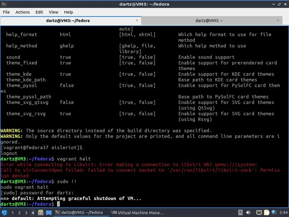Click the network connection tray icon
This screenshot has height=217, width=289.
(x=259, y=212)
